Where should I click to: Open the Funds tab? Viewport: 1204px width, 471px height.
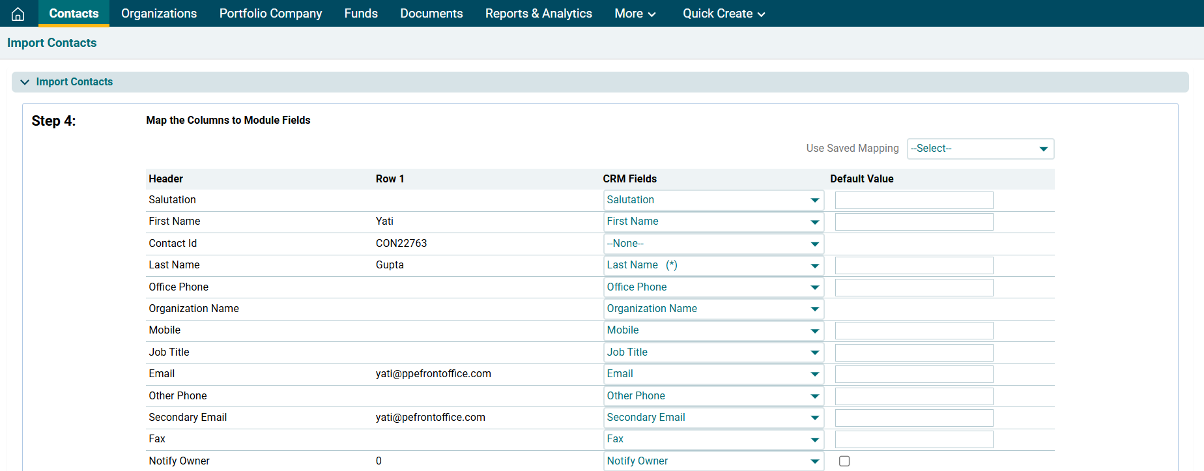coord(361,14)
